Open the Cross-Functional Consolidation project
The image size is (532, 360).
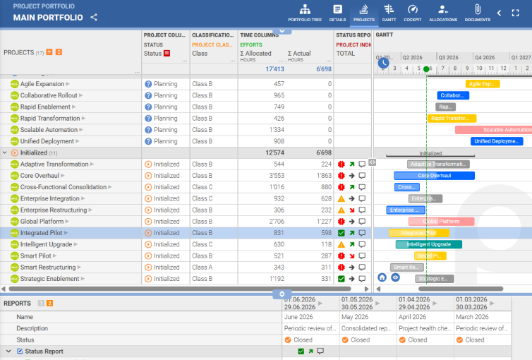[x=64, y=187]
